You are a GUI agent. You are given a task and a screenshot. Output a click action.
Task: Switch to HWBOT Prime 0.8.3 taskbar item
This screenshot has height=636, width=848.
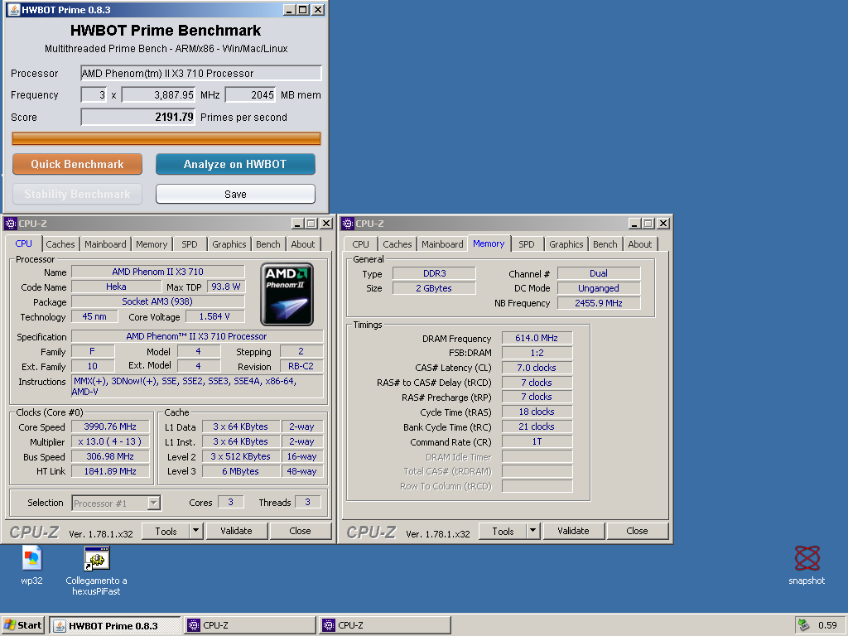click(x=115, y=626)
